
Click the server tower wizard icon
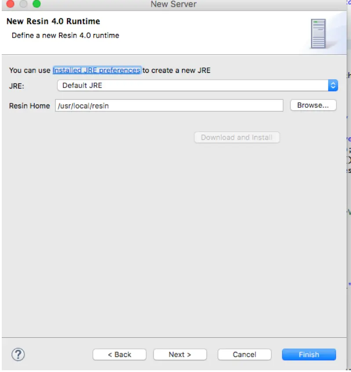(318, 33)
